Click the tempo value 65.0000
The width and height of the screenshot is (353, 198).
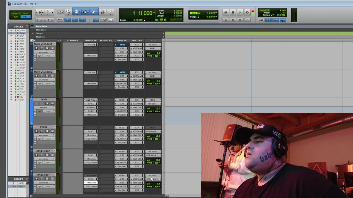point(281,15)
